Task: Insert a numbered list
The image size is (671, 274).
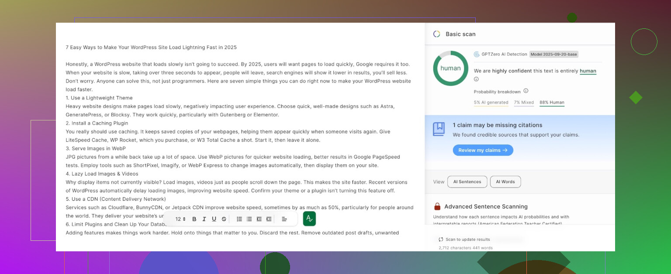Action: click(x=239, y=219)
